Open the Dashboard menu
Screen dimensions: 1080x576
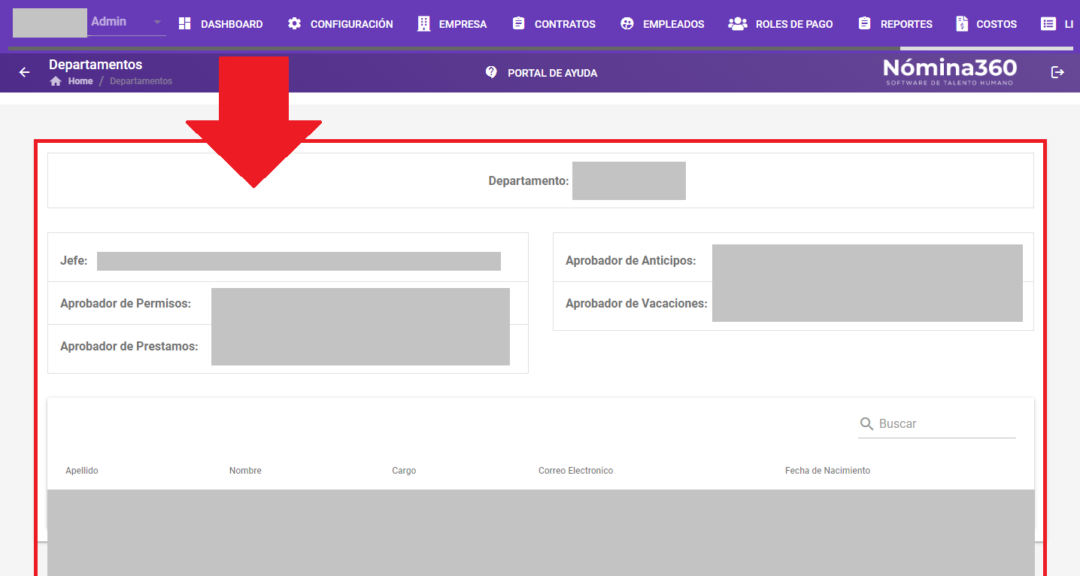tap(220, 24)
